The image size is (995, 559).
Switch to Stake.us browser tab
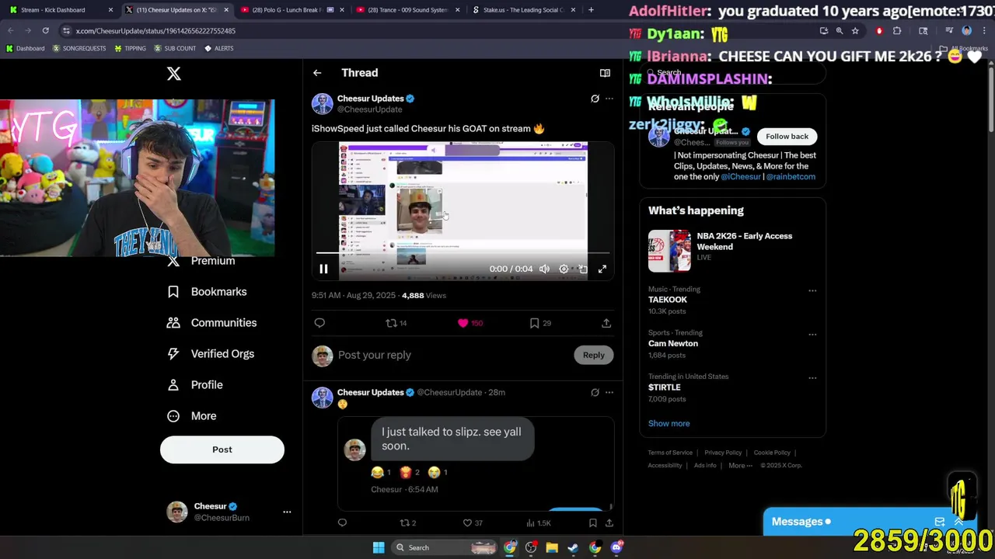[522, 10]
